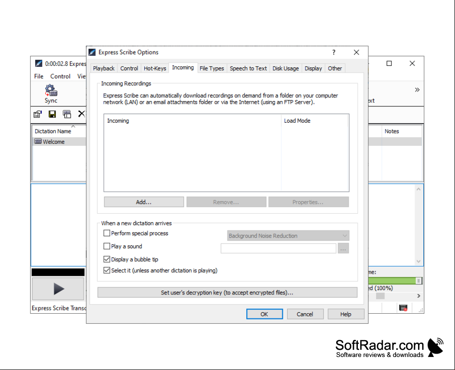
Task: Close the Express Scribe Options dialog
Action: 356,52
